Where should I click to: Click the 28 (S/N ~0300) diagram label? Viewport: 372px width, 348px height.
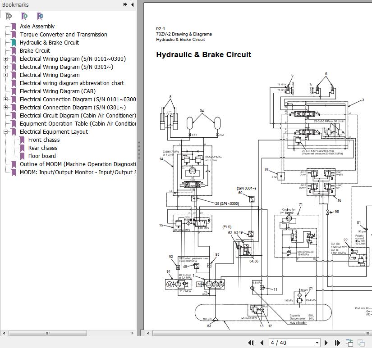pyautogui.click(x=227, y=203)
